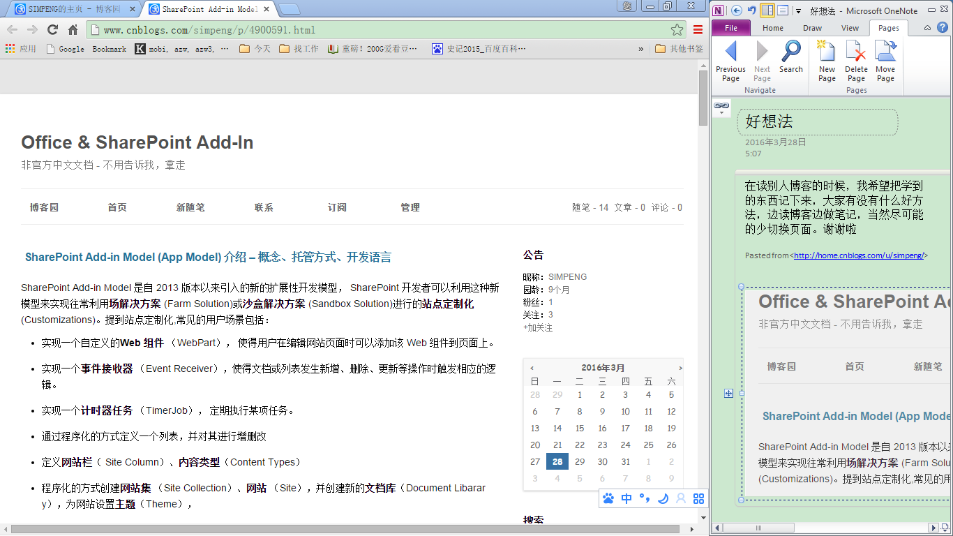Click OneNote horizontal scrollbar right arrow

coord(933,528)
